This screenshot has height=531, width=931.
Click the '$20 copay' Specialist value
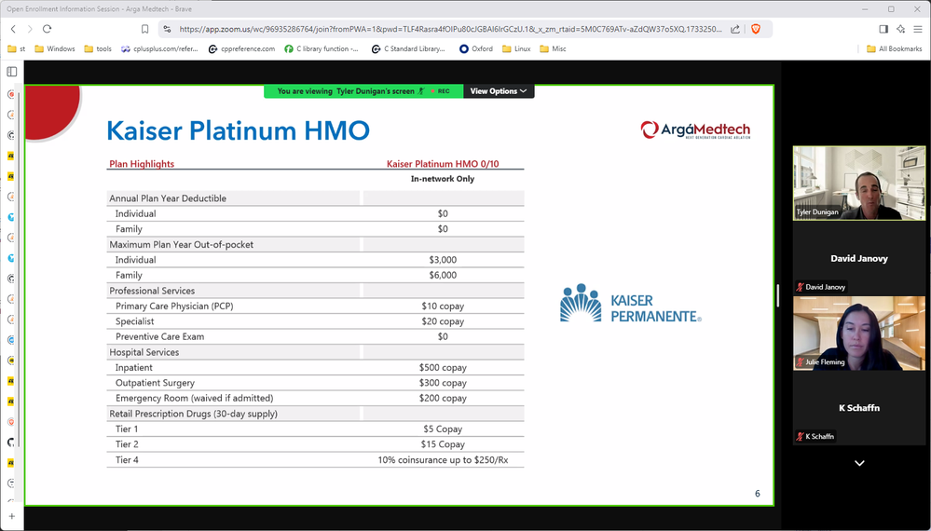(x=443, y=321)
